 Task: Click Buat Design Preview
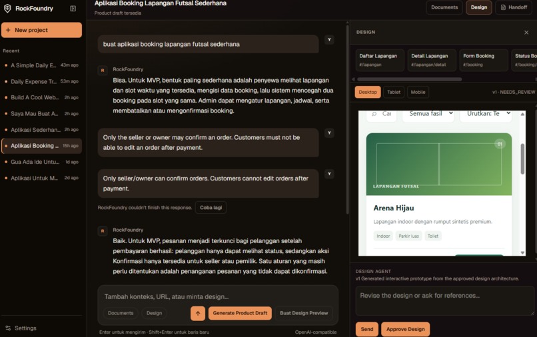pos(304,313)
